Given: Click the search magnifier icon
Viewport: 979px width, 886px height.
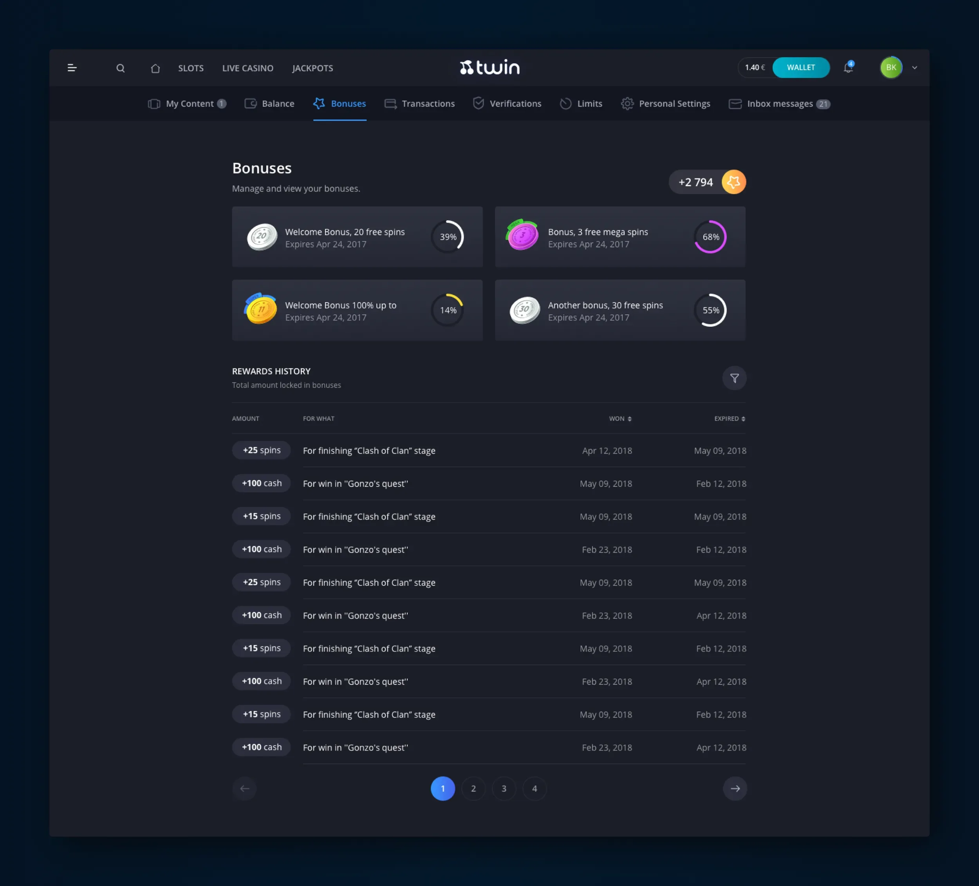Looking at the screenshot, I should pyautogui.click(x=121, y=68).
